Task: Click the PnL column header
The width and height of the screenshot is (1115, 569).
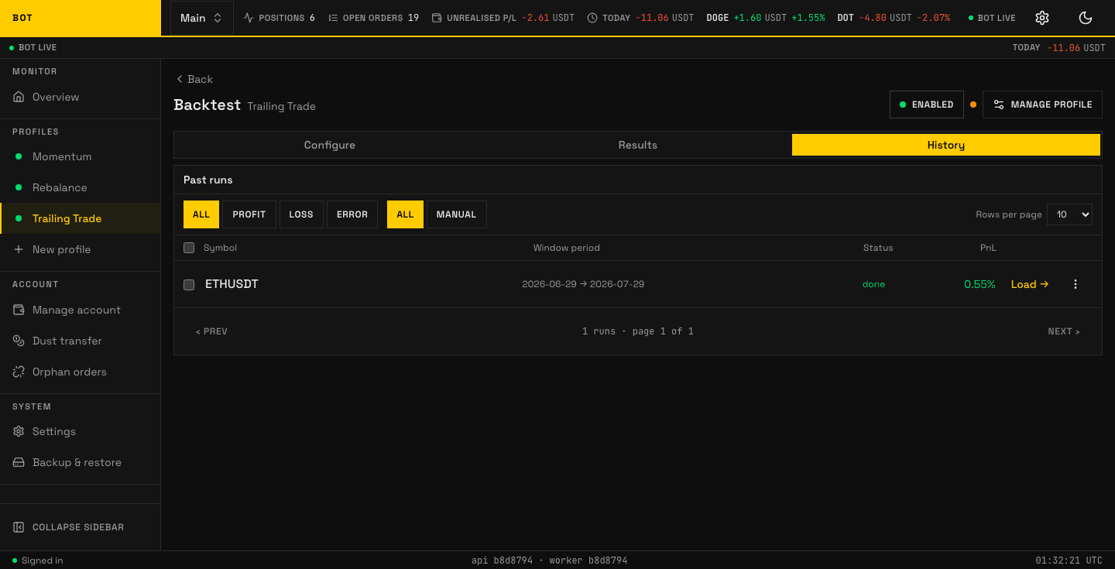Action: tap(988, 248)
